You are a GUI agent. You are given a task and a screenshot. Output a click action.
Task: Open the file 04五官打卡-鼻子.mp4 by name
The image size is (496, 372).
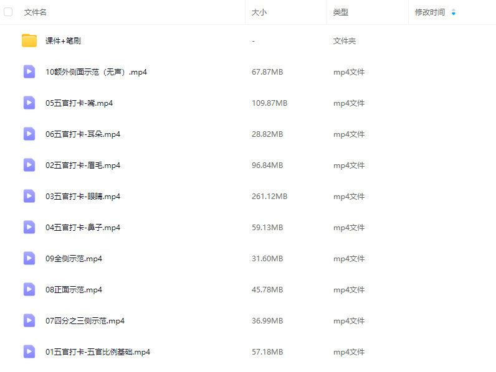[x=83, y=228]
